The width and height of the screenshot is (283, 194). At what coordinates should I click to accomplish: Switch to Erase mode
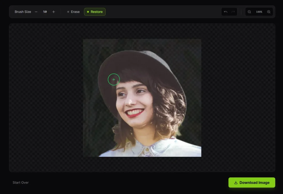75,12
